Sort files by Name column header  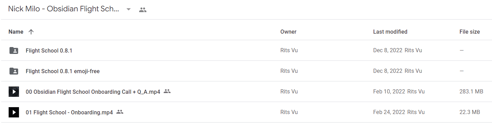coord(16,32)
